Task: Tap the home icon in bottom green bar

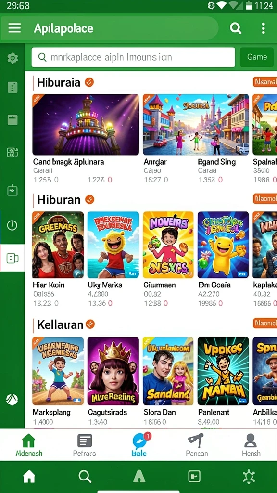Action: pyautogui.click(x=29, y=476)
